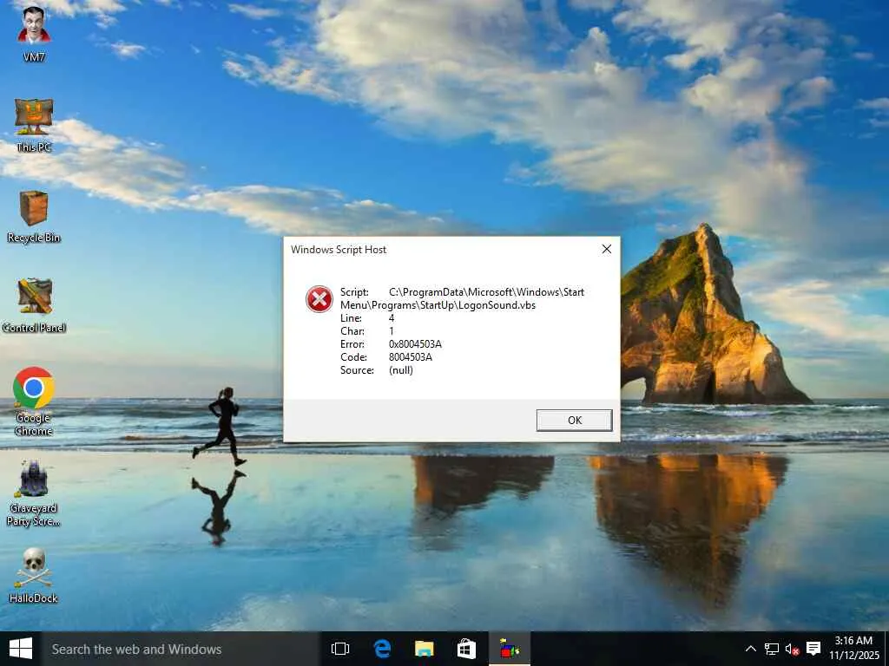Click the Error value 0x8004503A

415,344
